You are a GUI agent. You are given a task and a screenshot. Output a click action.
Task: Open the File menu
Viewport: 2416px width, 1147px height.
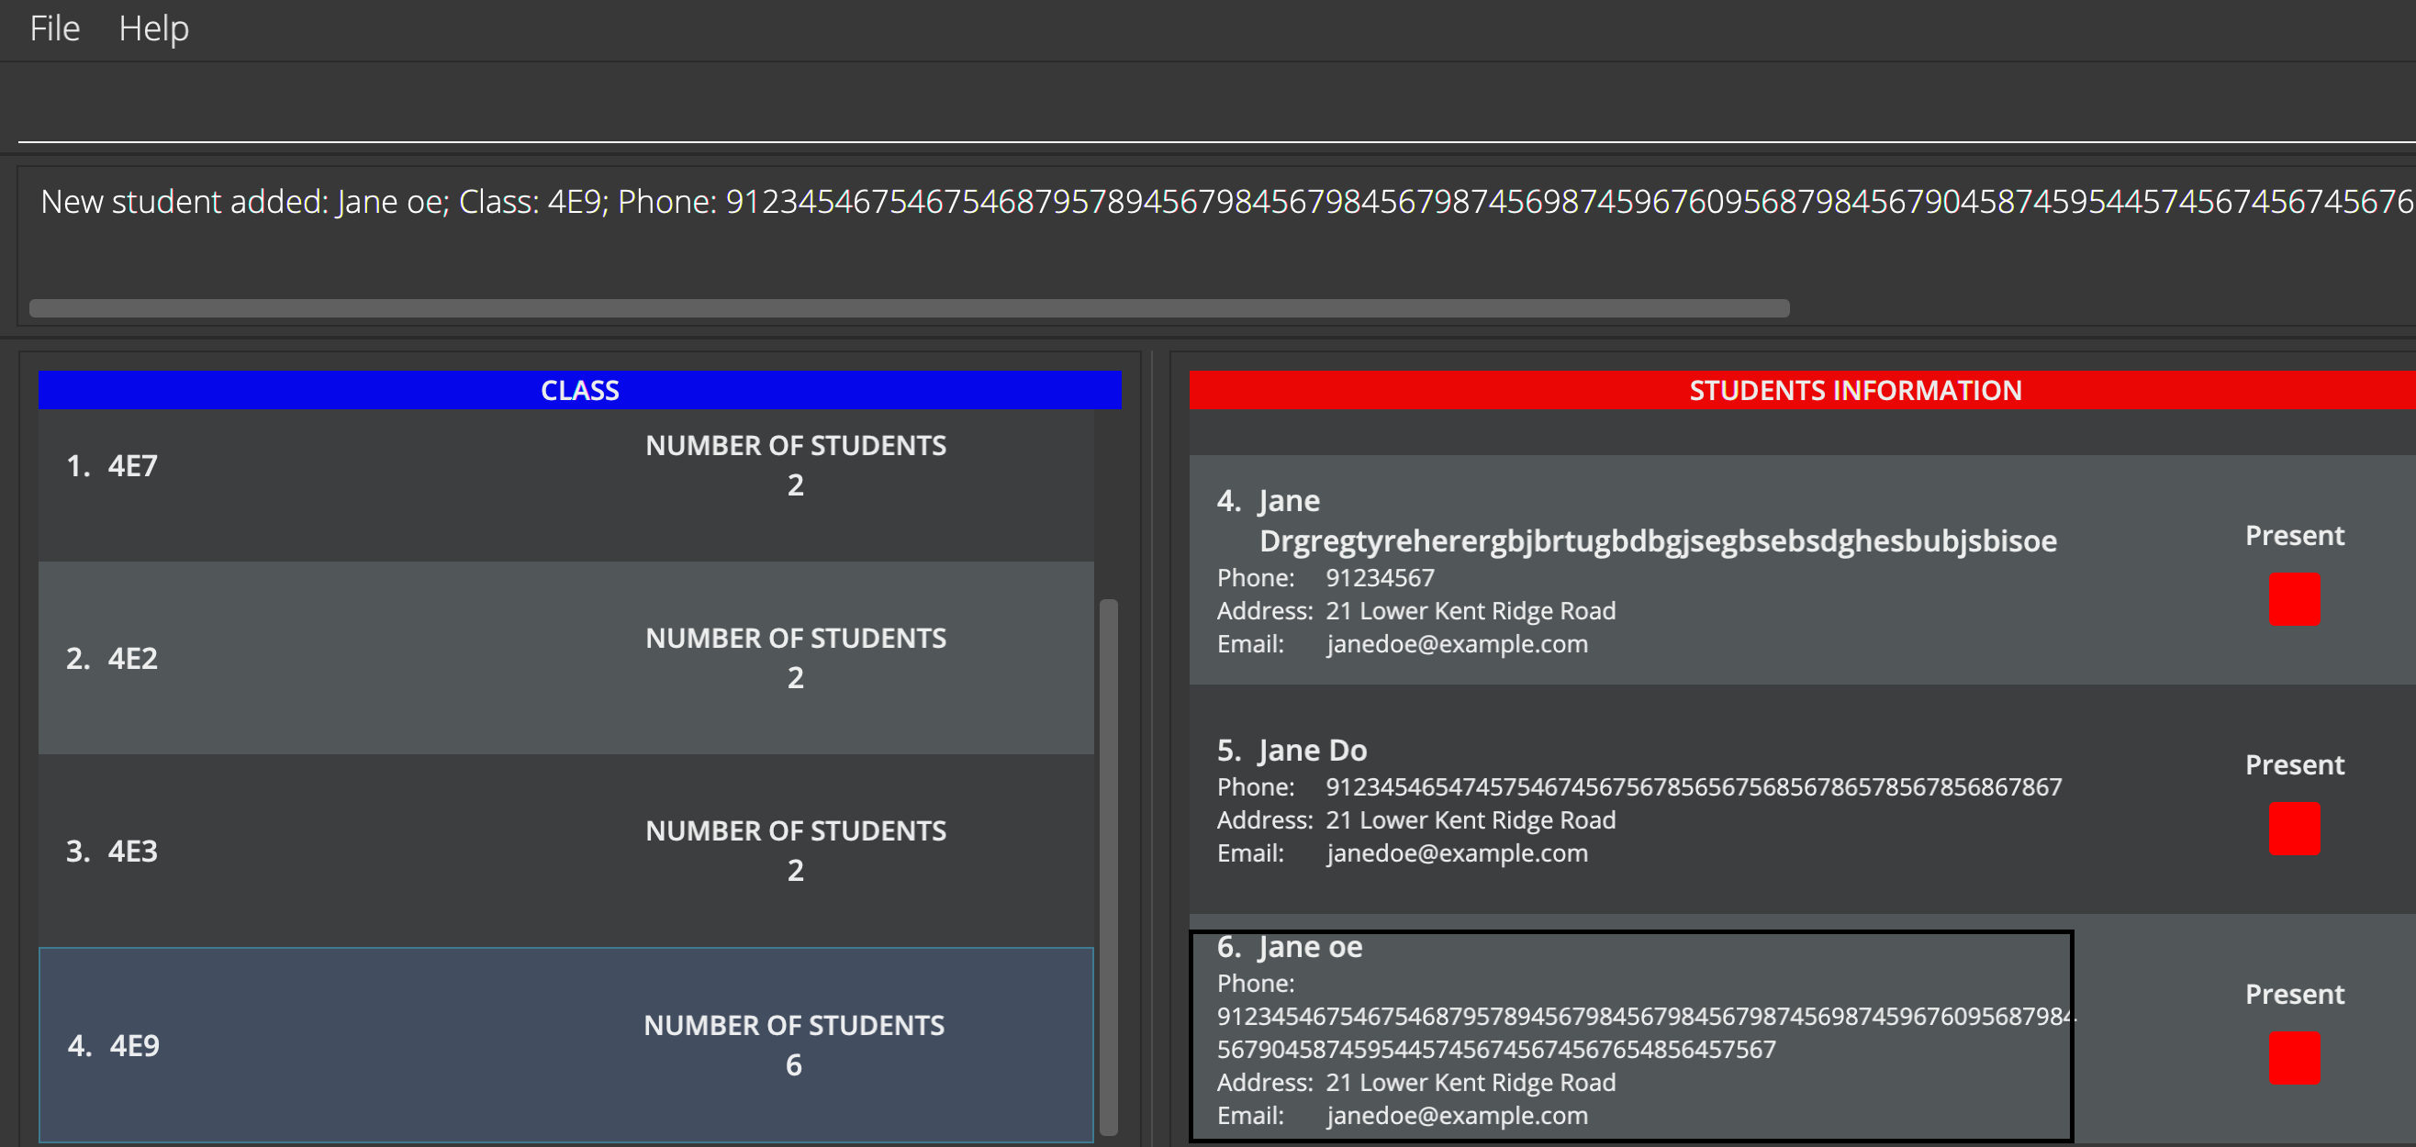[54, 28]
